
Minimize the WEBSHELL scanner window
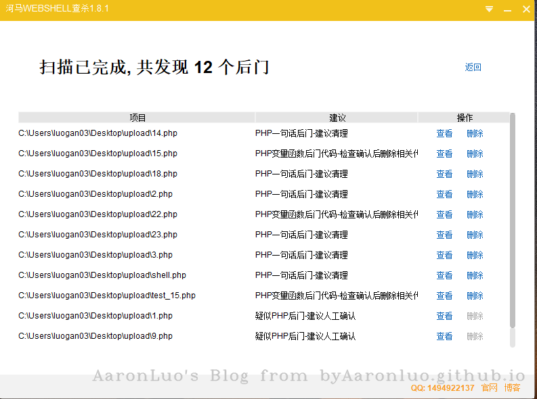click(507, 9)
